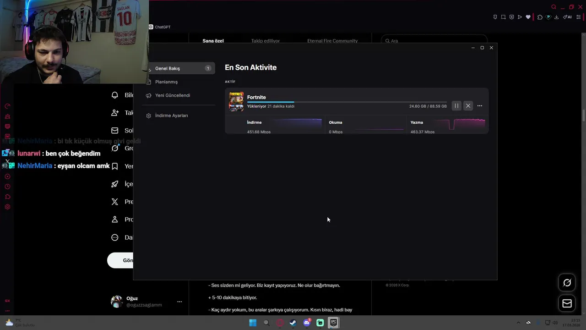Click the send arrow icon in browser toolbar
Screen dimensions: 586x330
pos(520,17)
